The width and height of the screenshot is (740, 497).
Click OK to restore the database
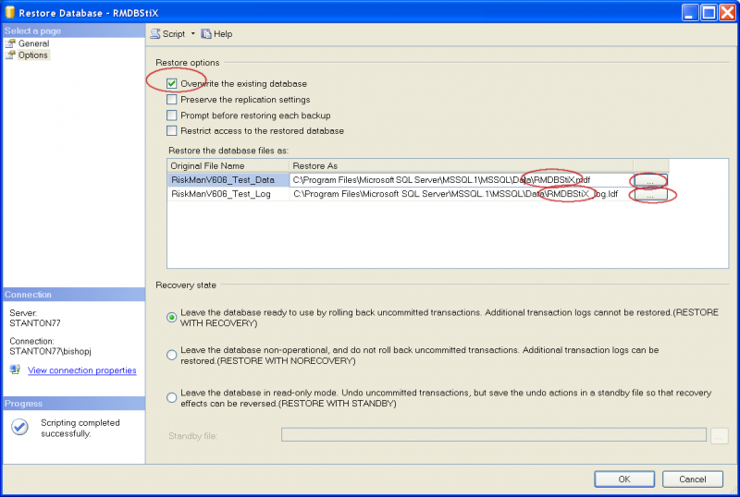point(623,479)
